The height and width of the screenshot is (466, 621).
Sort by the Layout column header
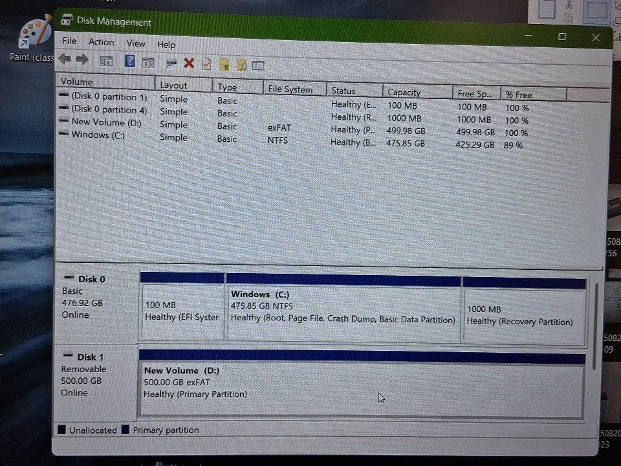click(x=183, y=85)
